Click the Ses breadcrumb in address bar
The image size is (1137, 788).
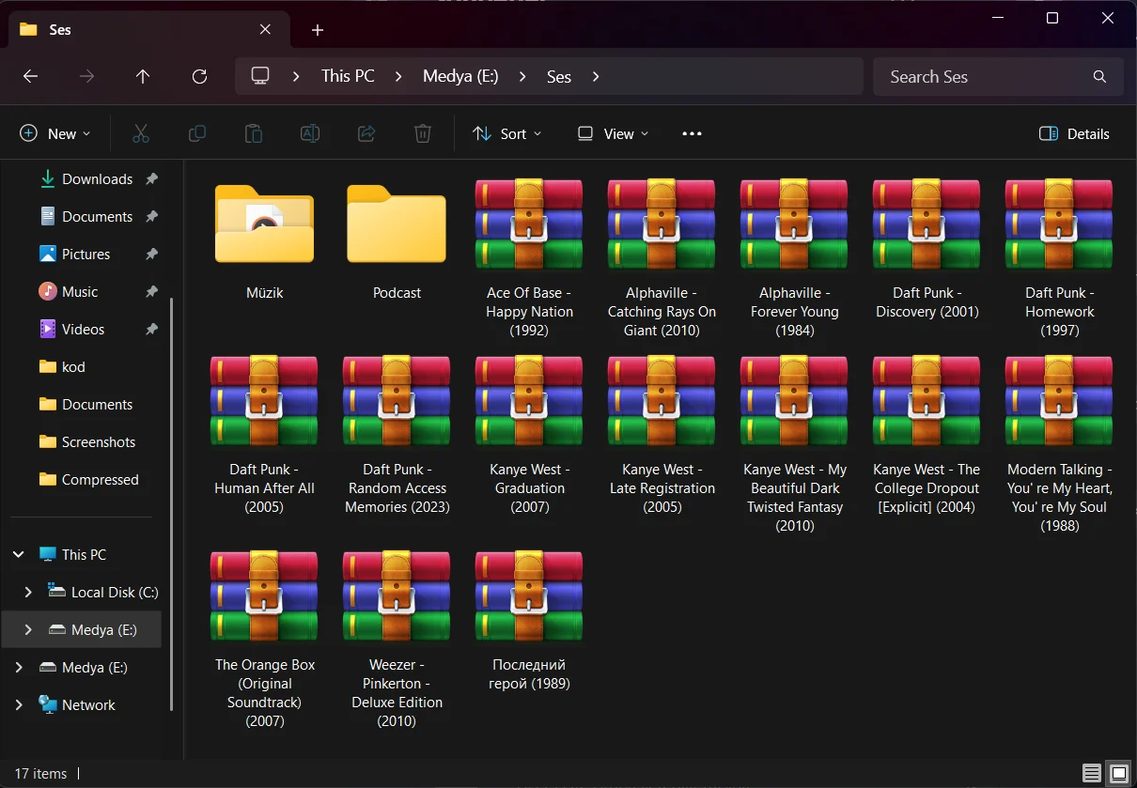[x=559, y=76]
